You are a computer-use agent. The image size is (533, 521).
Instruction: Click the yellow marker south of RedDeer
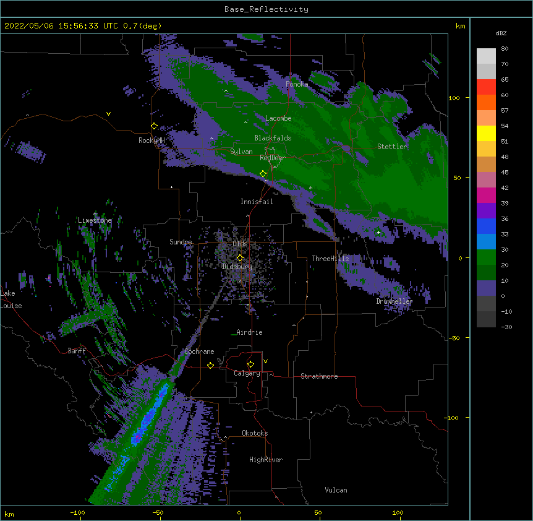[263, 174]
